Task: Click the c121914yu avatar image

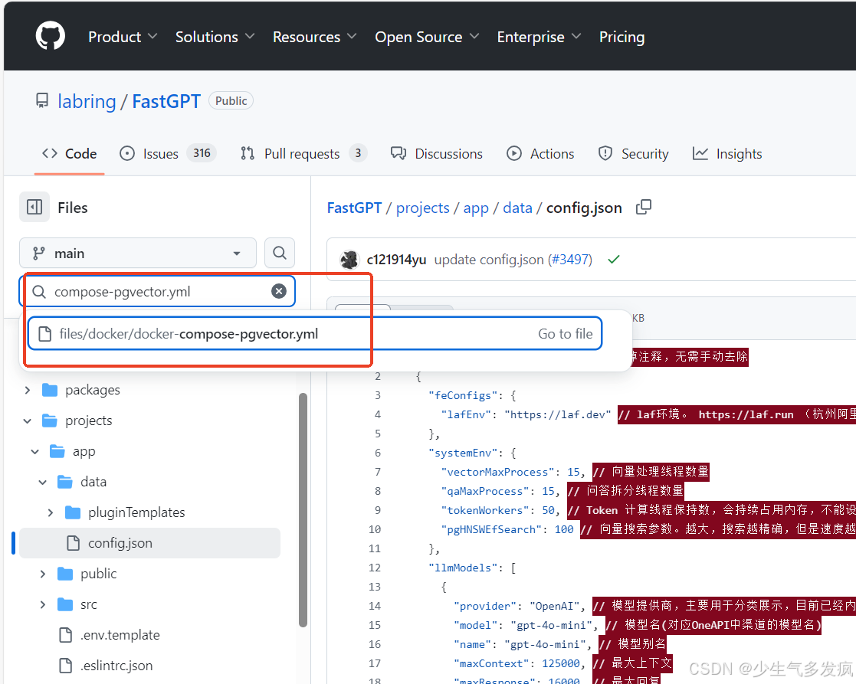Action: point(349,260)
